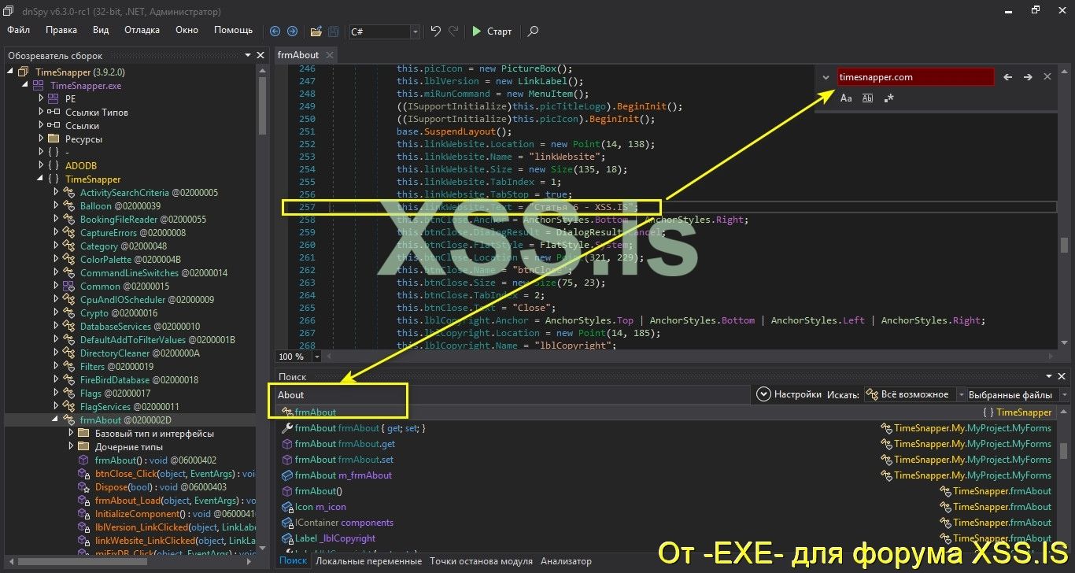The image size is (1075, 573).
Task: Select Icon m_icon search result
Action: [320, 507]
